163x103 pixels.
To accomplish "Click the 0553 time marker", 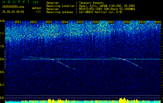I will [49, 22].
